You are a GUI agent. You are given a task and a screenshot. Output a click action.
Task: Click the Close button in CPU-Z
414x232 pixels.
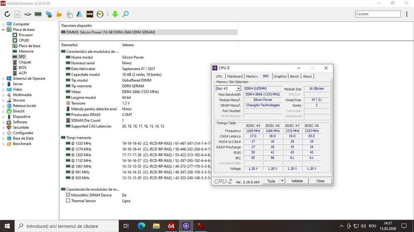[320, 181]
